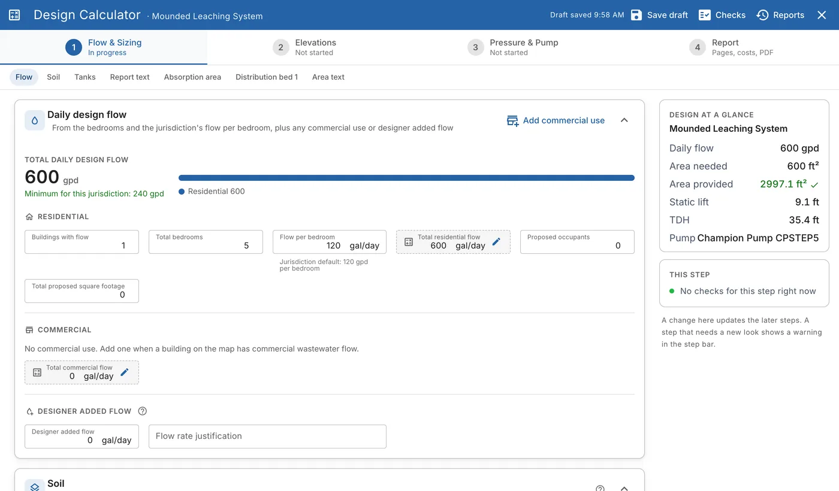This screenshot has width=839, height=491.
Task: Click the house icon beside Residential
Action: coord(29,217)
